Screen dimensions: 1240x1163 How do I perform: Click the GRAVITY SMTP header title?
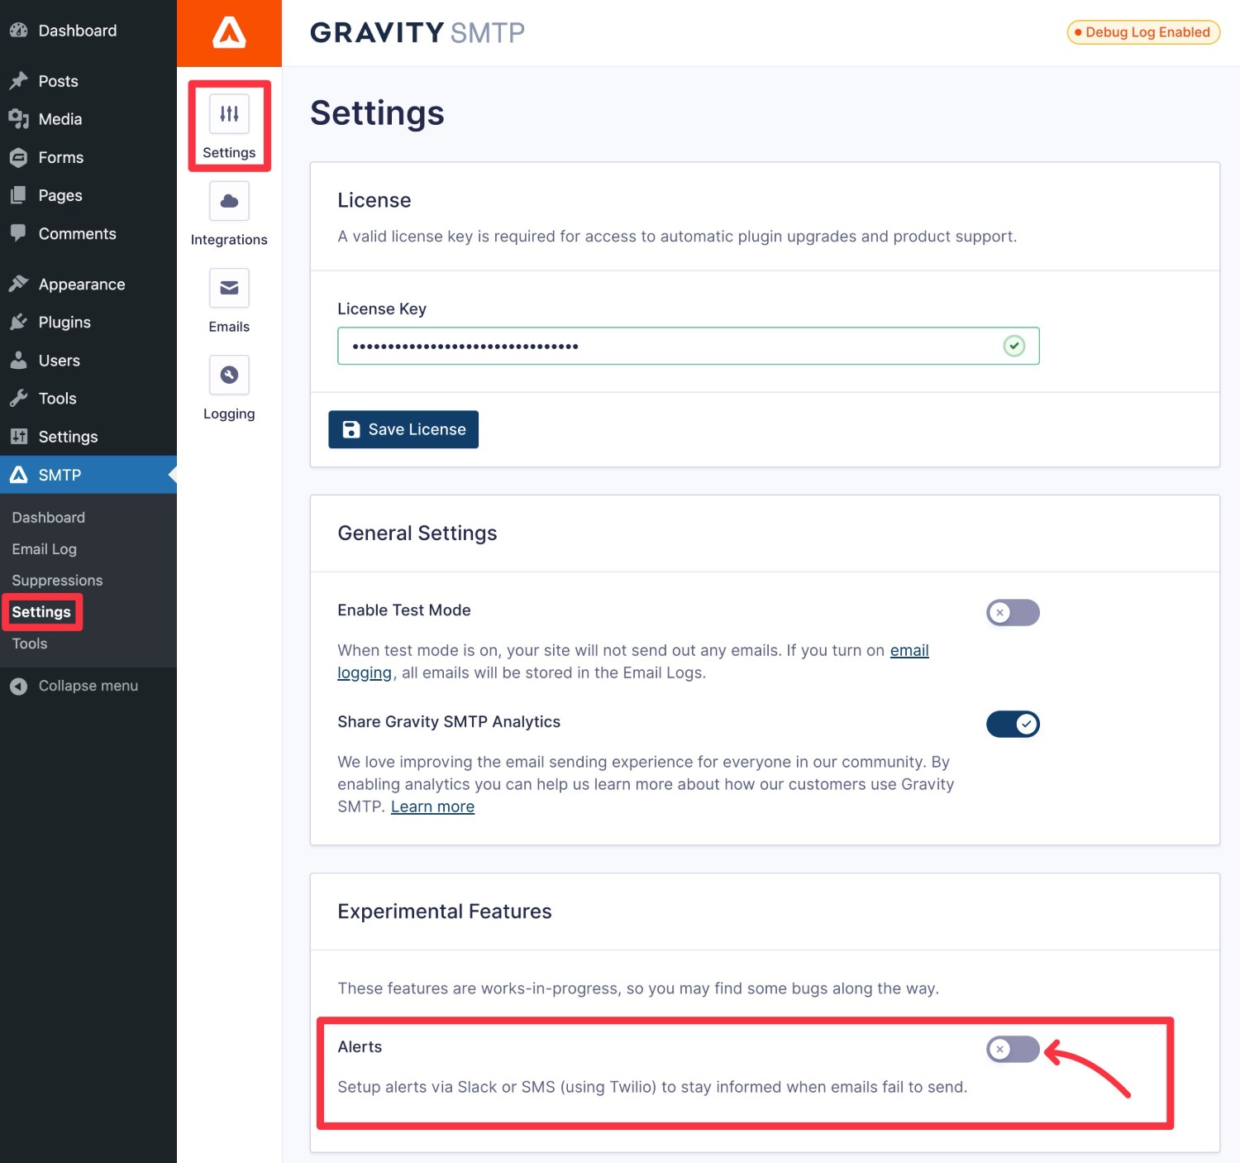pos(417,32)
